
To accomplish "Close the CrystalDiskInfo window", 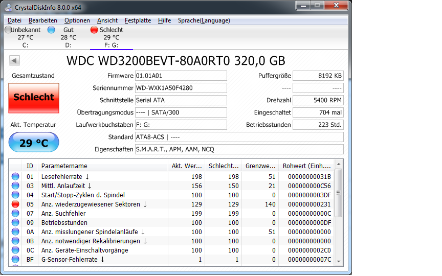I will [336, 5].
